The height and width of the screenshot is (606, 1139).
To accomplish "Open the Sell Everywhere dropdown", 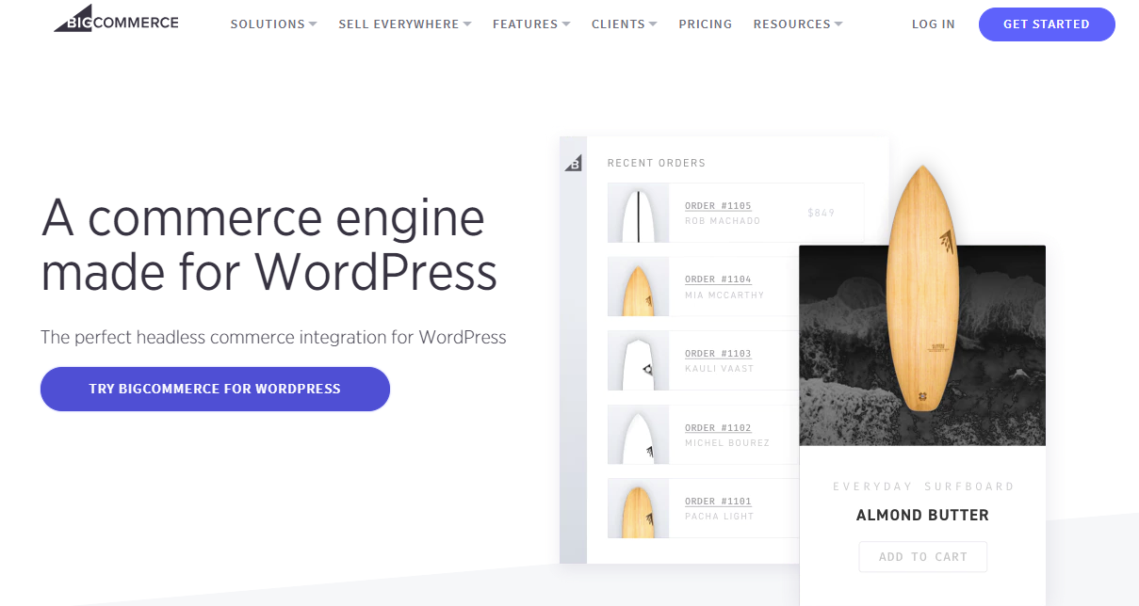I will tap(404, 24).
